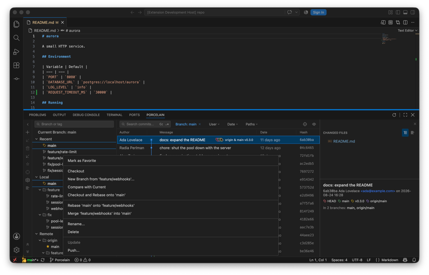Image resolution: width=429 pixels, height=275 pixels.
Task: Switch to the TERMINAL panel tab
Action: coord(114,115)
